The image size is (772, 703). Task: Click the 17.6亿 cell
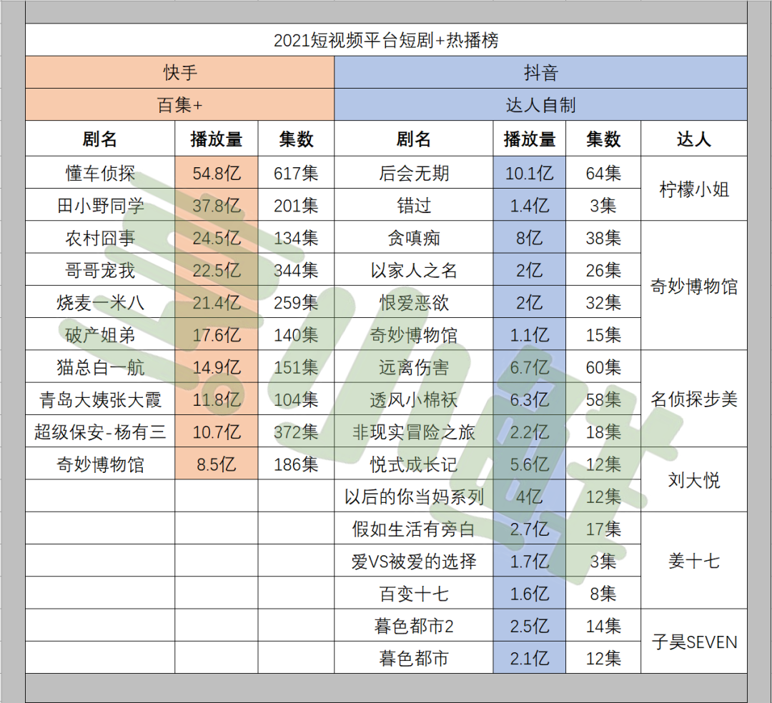tap(216, 334)
